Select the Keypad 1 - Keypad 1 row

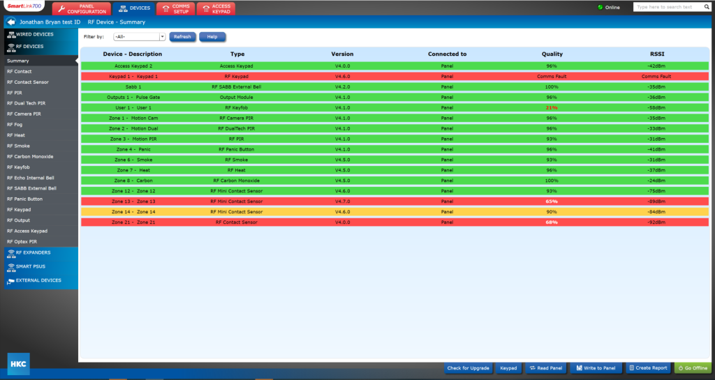point(395,77)
